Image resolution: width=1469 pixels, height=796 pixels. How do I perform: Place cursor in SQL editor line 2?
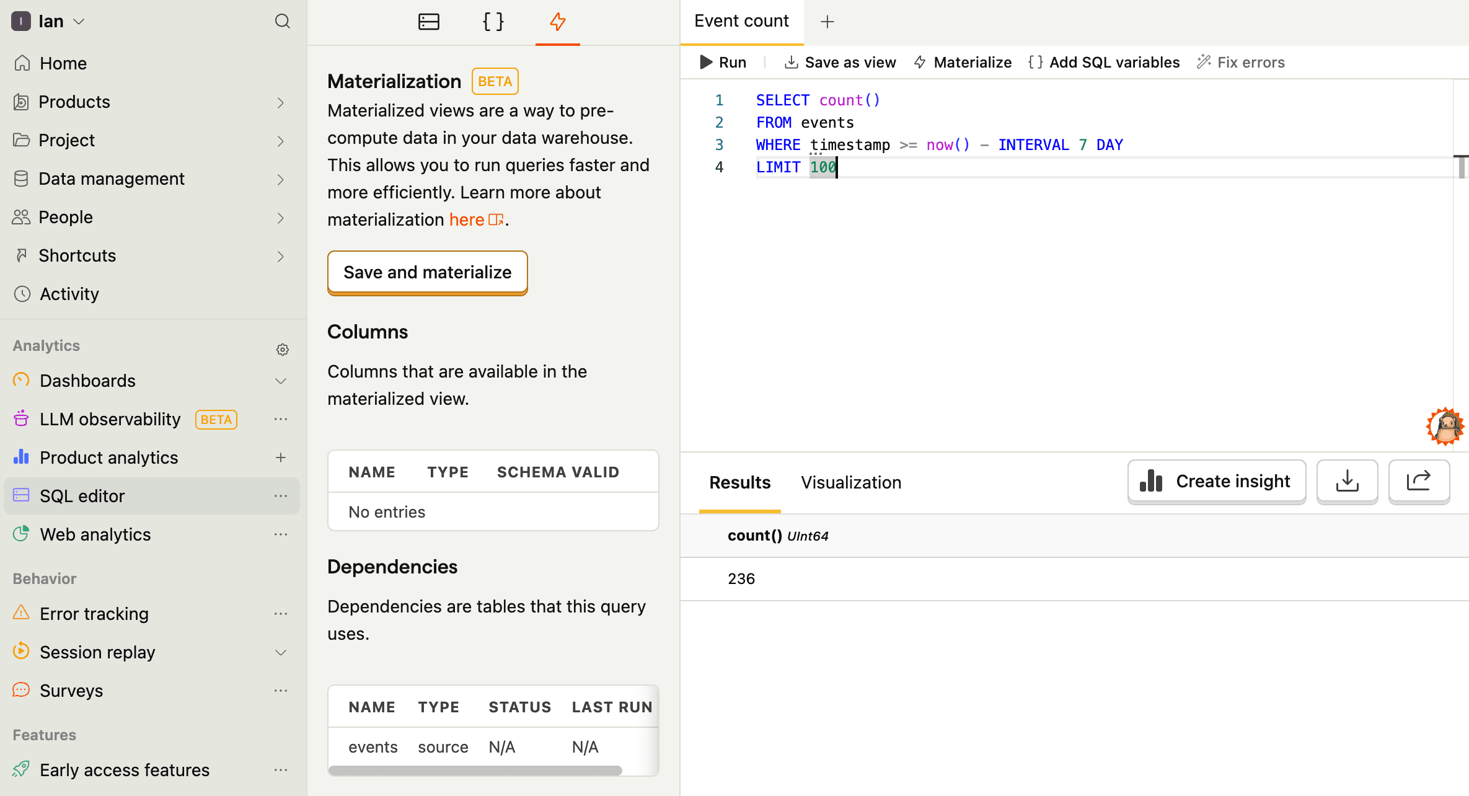1103,123
